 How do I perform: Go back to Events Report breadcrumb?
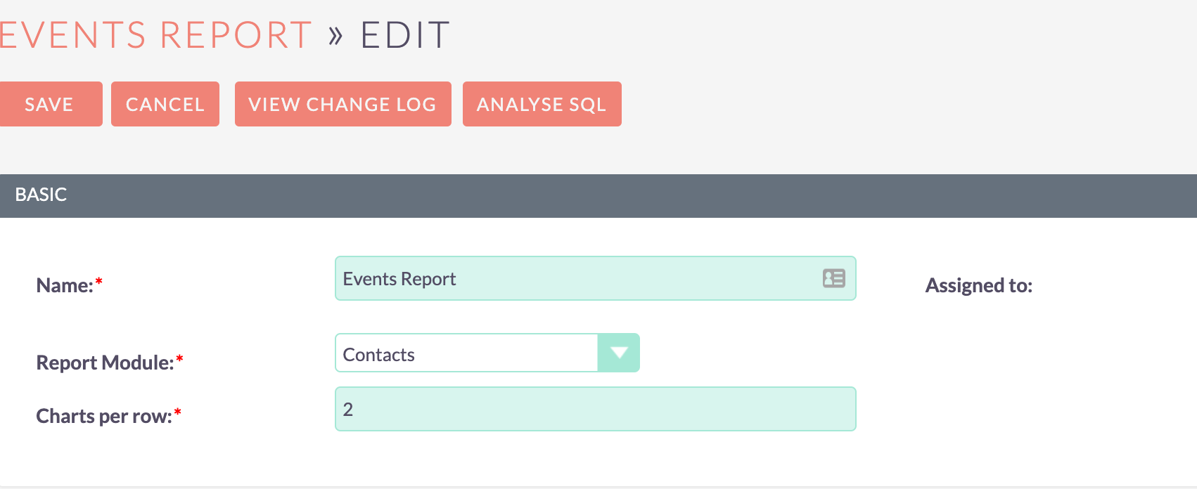pyautogui.click(x=155, y=35)
